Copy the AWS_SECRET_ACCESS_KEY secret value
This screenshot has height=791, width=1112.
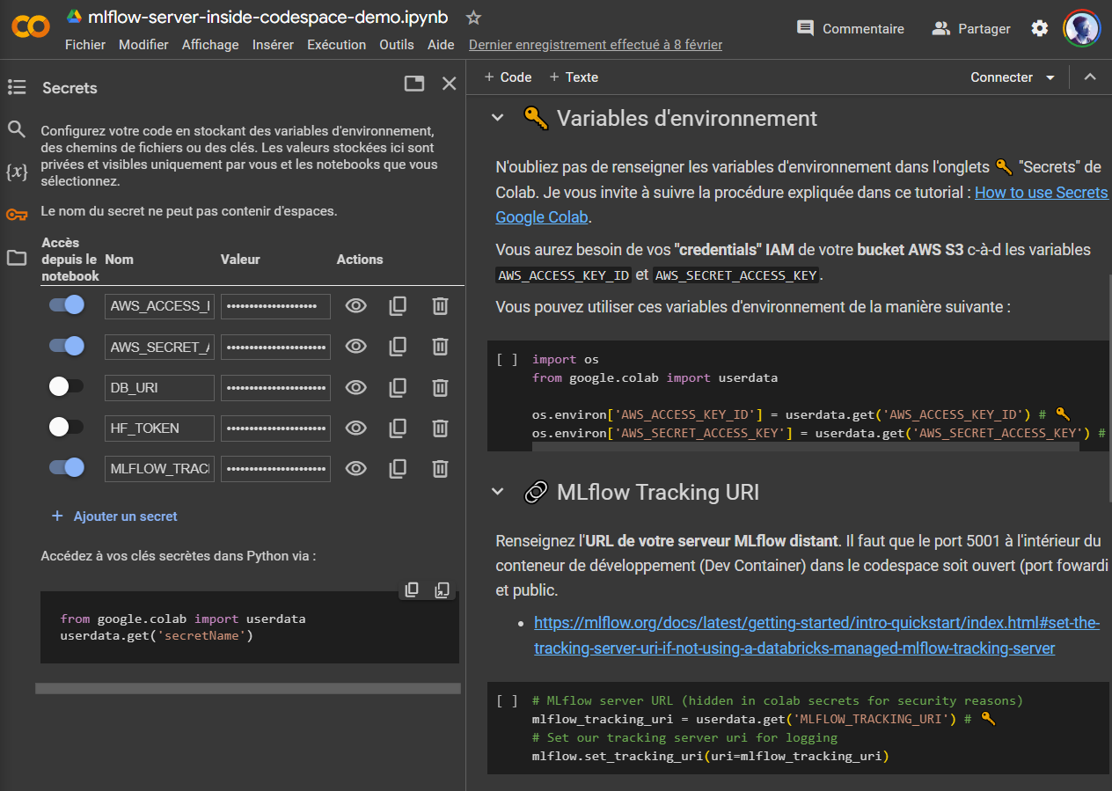pos(398,347)
